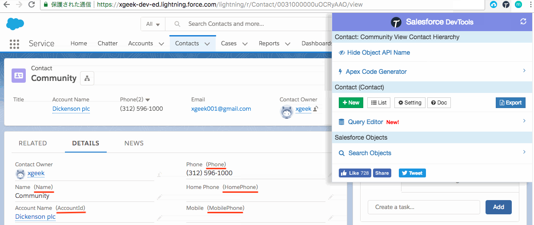Viewport: 534px width, 225px height.
Task: Reload the page with refresh icon
Action: [x=32, y=4]
